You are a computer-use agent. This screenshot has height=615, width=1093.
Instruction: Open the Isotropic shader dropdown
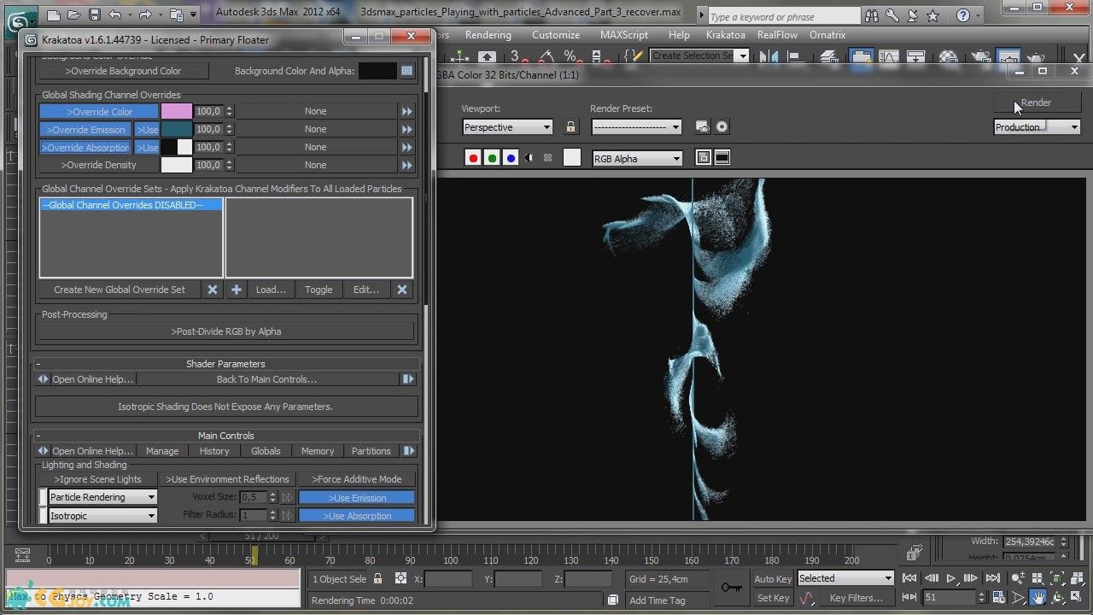[x=102, y=516]
